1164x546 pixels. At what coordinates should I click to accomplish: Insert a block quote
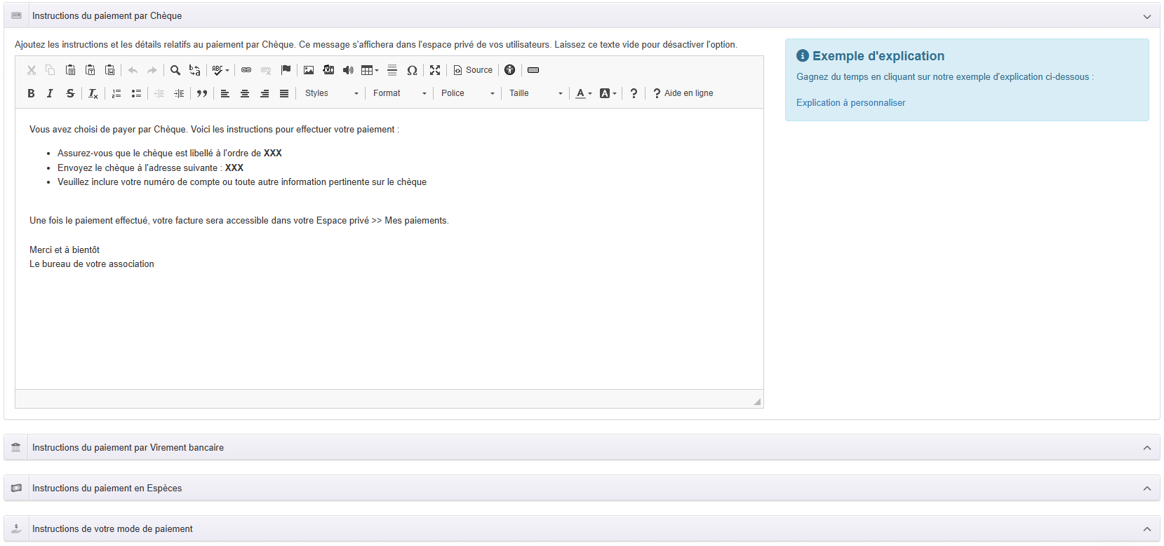coord(202,93)
